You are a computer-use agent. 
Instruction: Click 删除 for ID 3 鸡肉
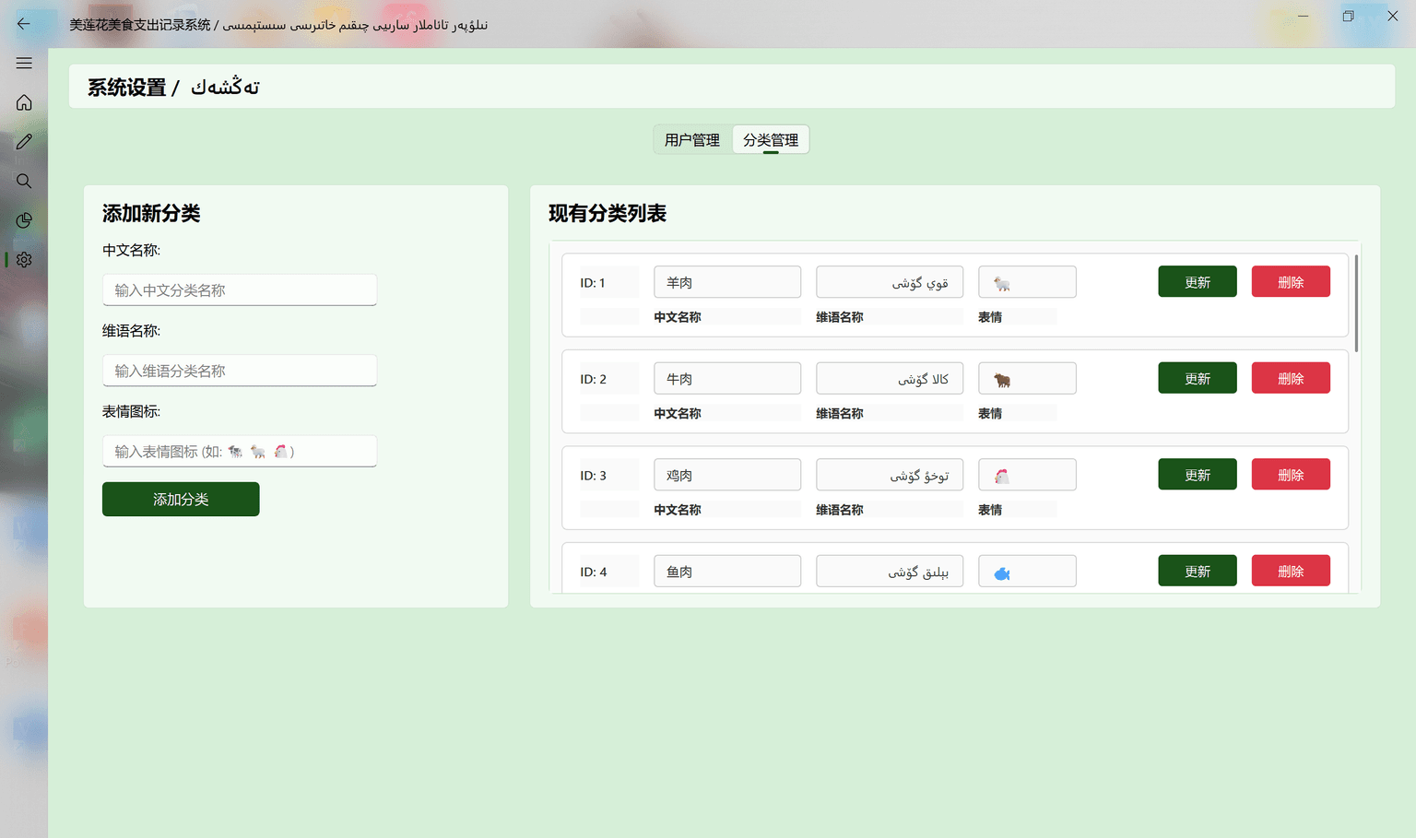(1291, 475)
